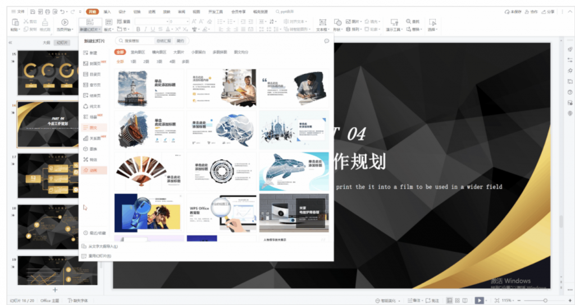Click the 总结汇报 search suggestion tag
Viewport: 575px width, 305px height.
click(163, 40)
